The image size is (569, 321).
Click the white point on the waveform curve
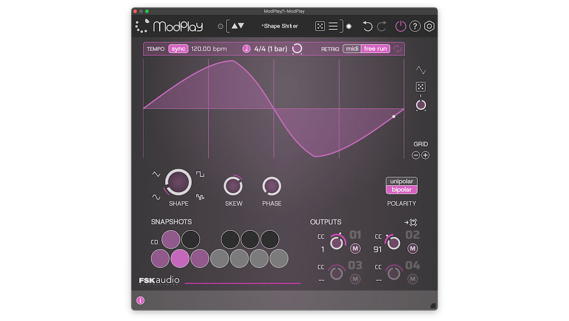[394, 116]
